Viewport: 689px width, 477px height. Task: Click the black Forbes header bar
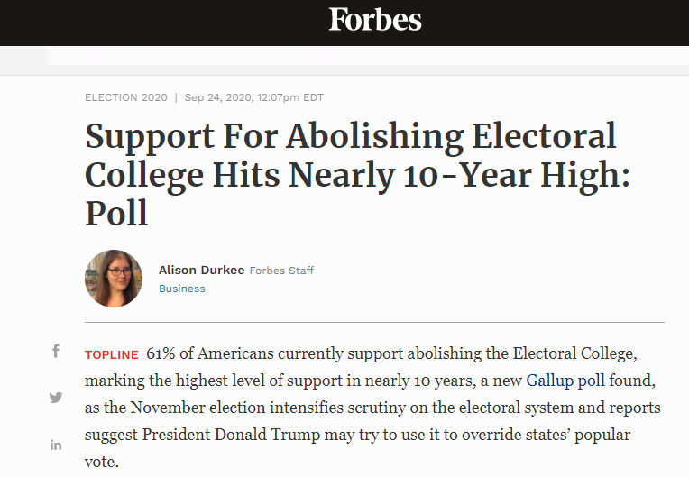pos(344,23)
